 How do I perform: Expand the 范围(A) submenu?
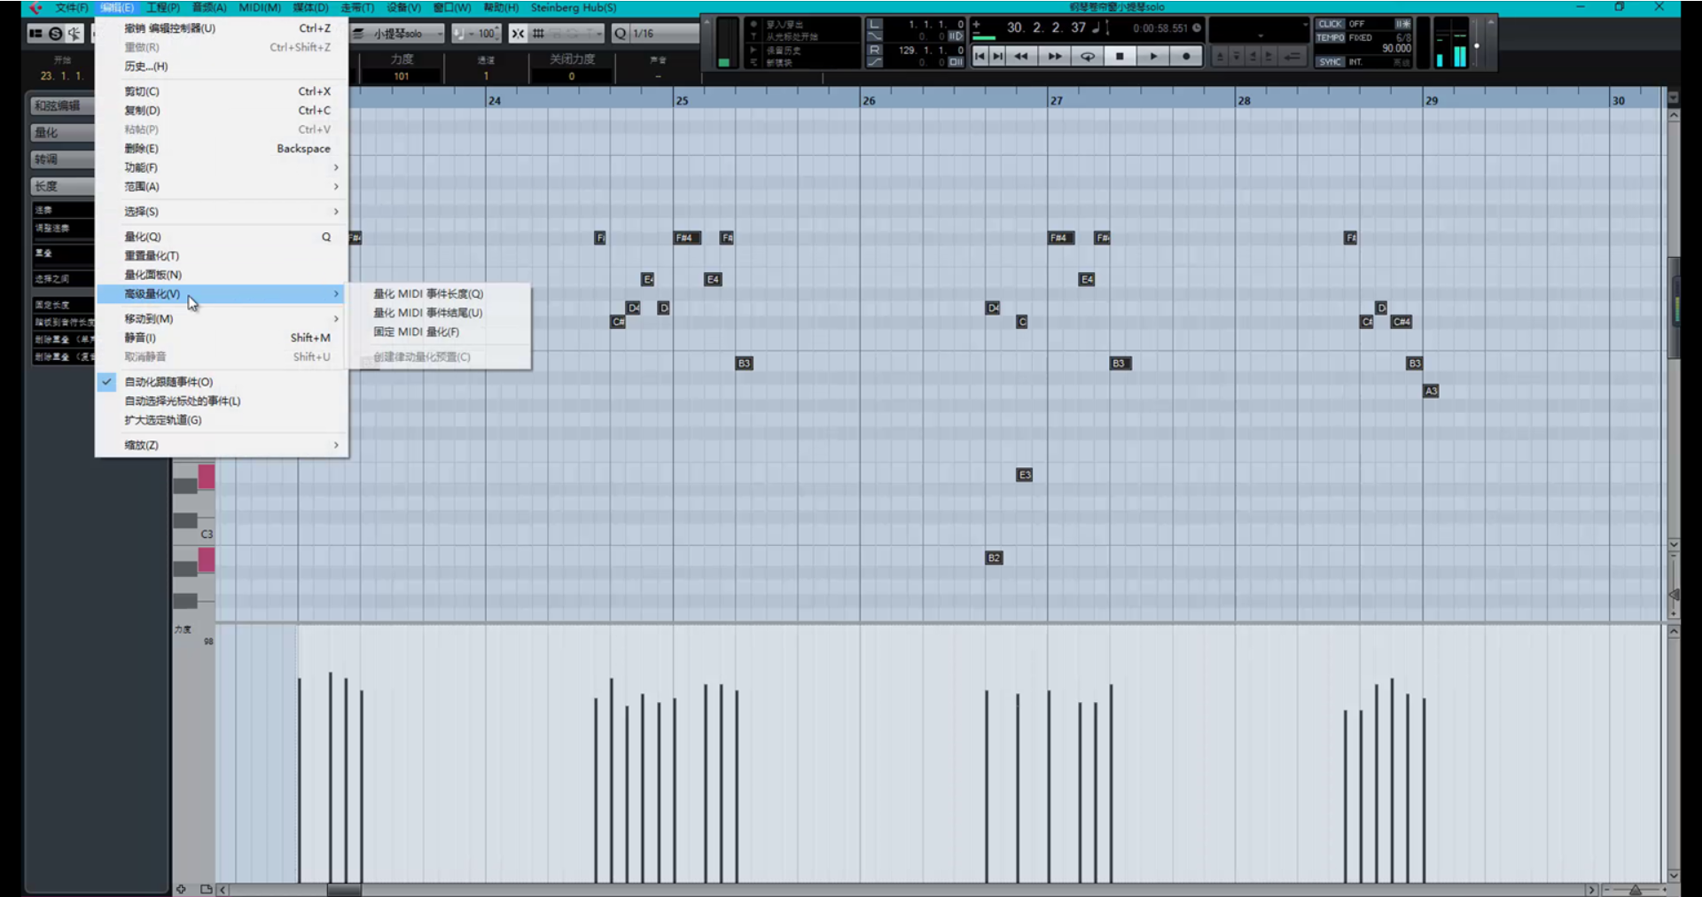(222, 187)
